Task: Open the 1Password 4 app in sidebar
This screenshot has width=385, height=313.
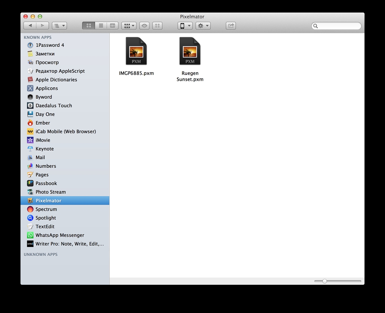Action: tap(50, 45)
